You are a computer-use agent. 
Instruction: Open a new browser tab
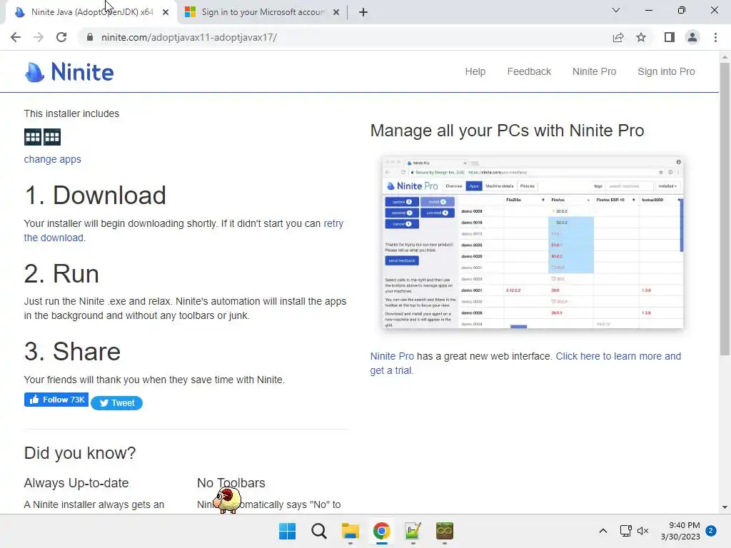coord(363,12)
